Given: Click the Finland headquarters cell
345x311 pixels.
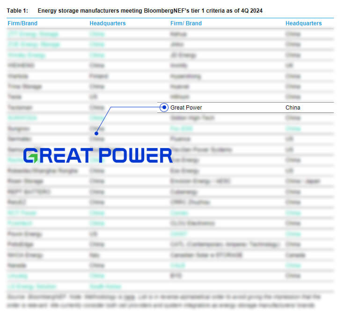Looking at the screenshot, I should 98,76.
